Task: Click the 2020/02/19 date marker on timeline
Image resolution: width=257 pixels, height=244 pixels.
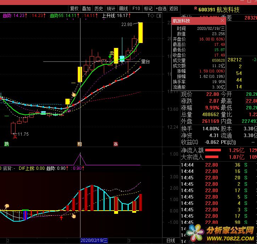Action: pyautogui.click(x=94, y=240)
